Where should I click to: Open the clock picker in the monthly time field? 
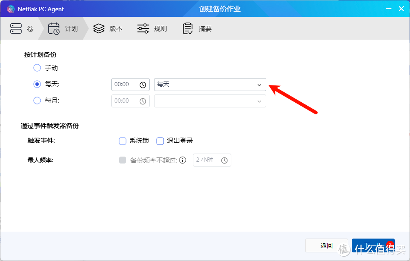coord(143,101)
